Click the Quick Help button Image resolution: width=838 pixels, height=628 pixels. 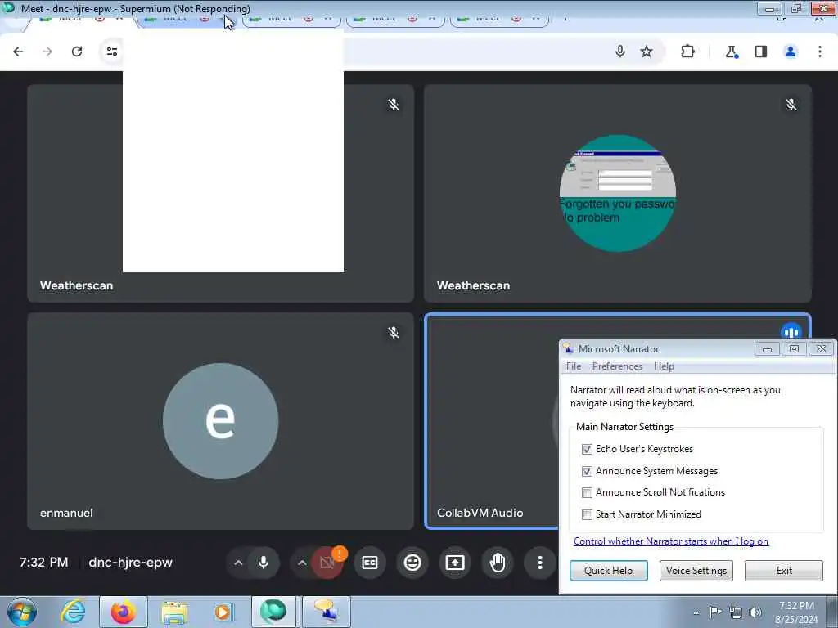coord(608,570)
